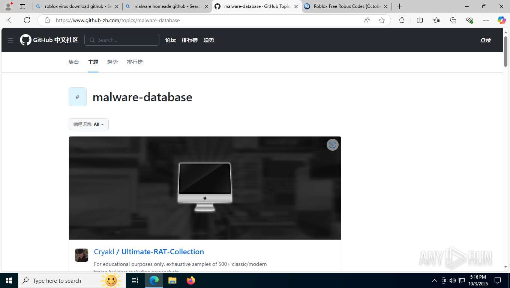The image size is (510, 288).
Task: Select the 主题 tab
Action: click(x=93, y=62)
